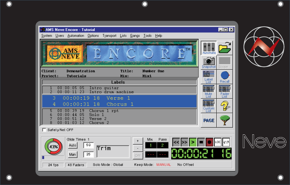Click the tree icon

224,120
